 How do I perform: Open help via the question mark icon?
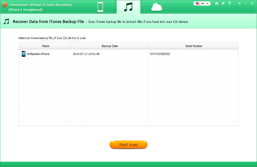(x=230, y=3)
